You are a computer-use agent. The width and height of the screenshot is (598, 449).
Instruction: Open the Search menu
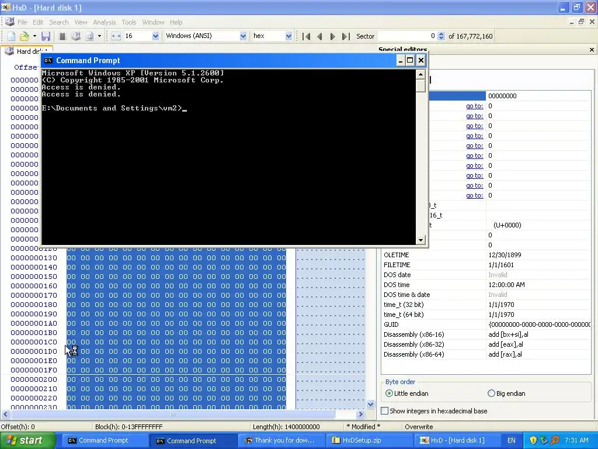[59, 22]
